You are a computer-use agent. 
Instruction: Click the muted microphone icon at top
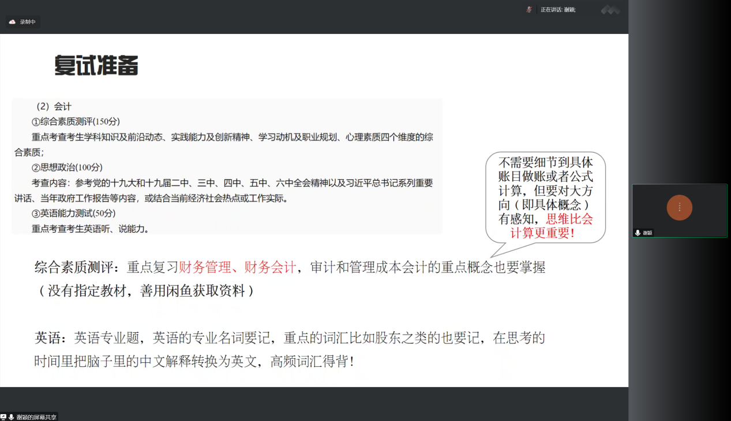click(529, 9)
